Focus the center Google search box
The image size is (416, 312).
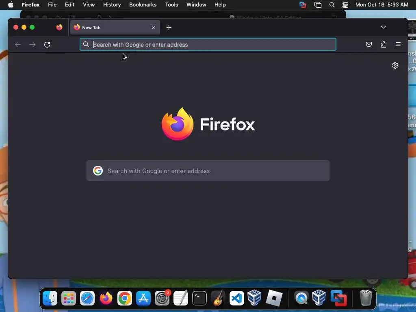(208, 171)
